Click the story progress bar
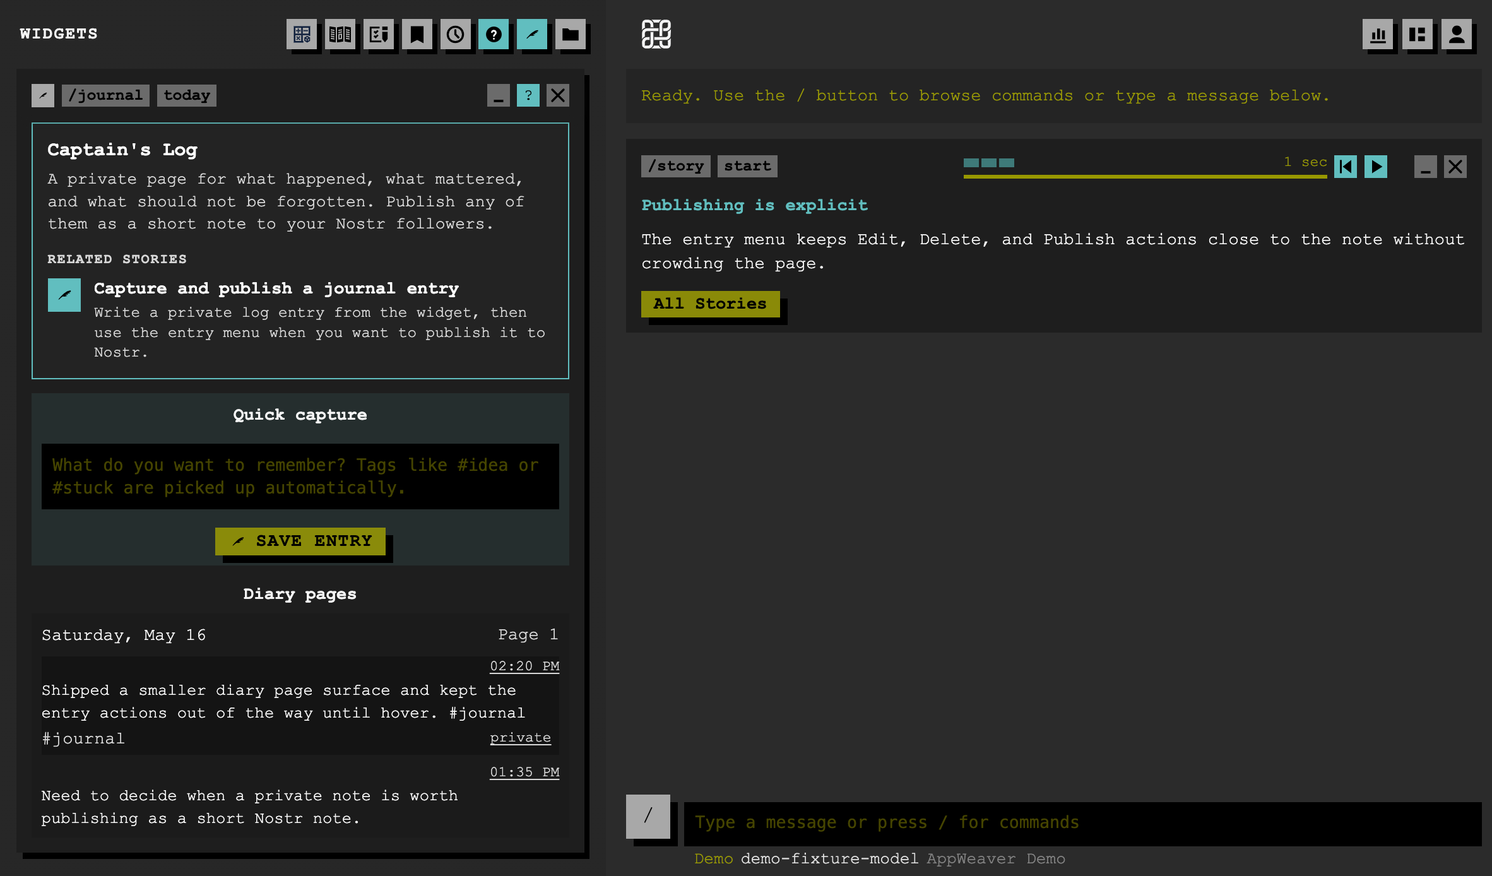This screenshot has width=1492, height=876. click(x=1145, y=177)
